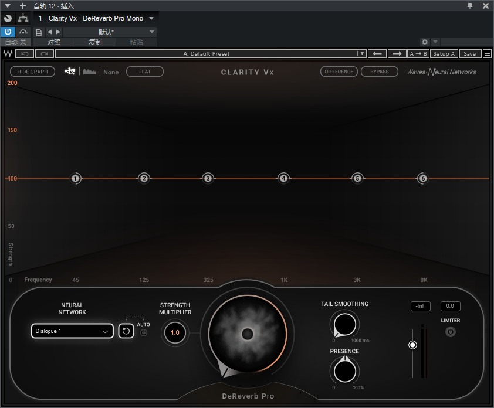Click the -Inf peak meter readout

(x=420, y=306)
